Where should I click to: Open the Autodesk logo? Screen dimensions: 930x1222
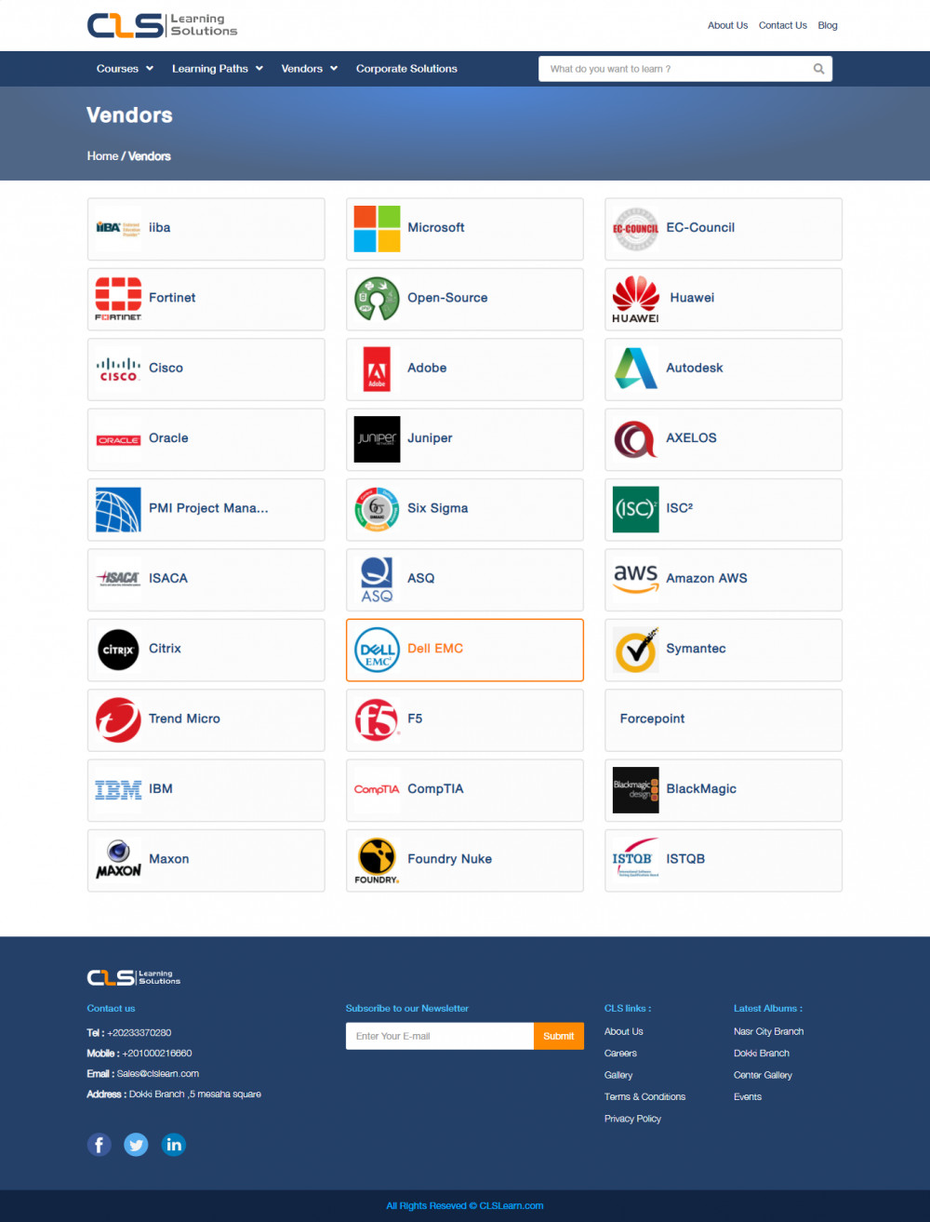coord(635,369)
